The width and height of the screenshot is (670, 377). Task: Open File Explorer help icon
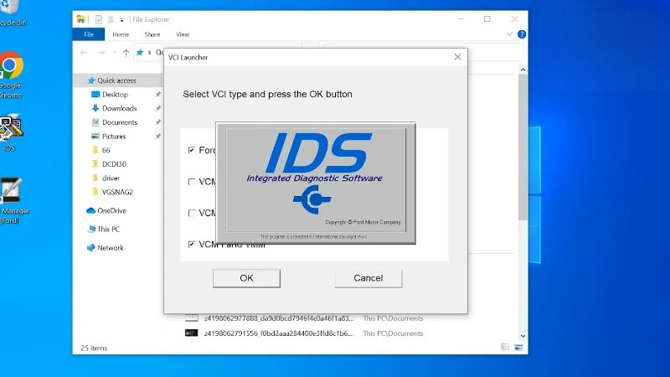pyautogui.click(x=522, y=34)
